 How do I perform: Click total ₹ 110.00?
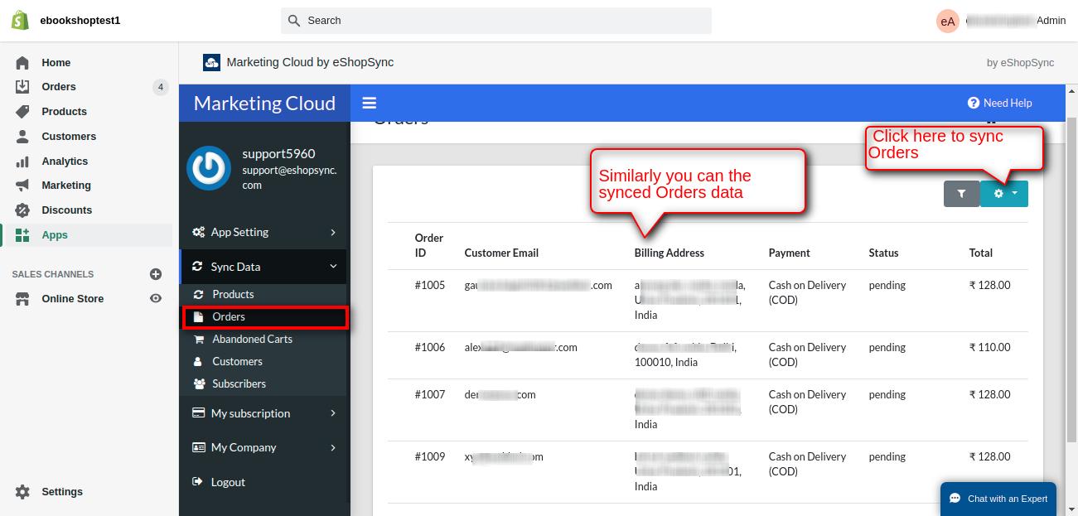(x=989, y=348)
